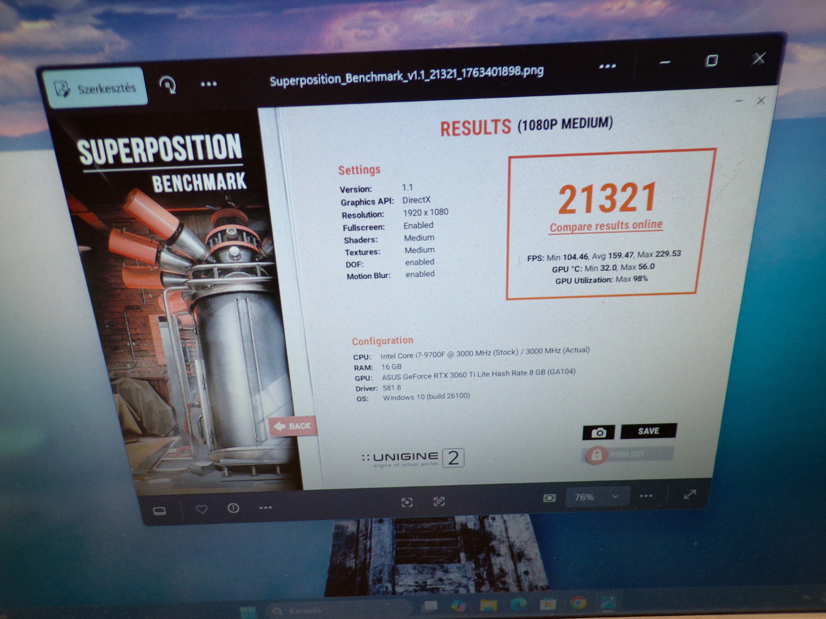Click the "Settings" section heading
The height and width of the screenshot is (619, 826).
359,170
